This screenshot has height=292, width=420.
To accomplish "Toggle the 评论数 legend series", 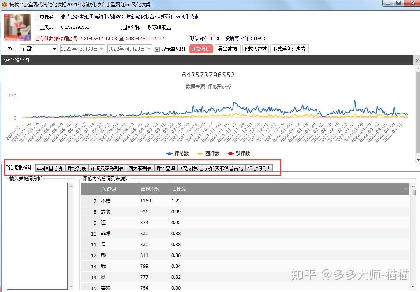I will tap(177, 154).
